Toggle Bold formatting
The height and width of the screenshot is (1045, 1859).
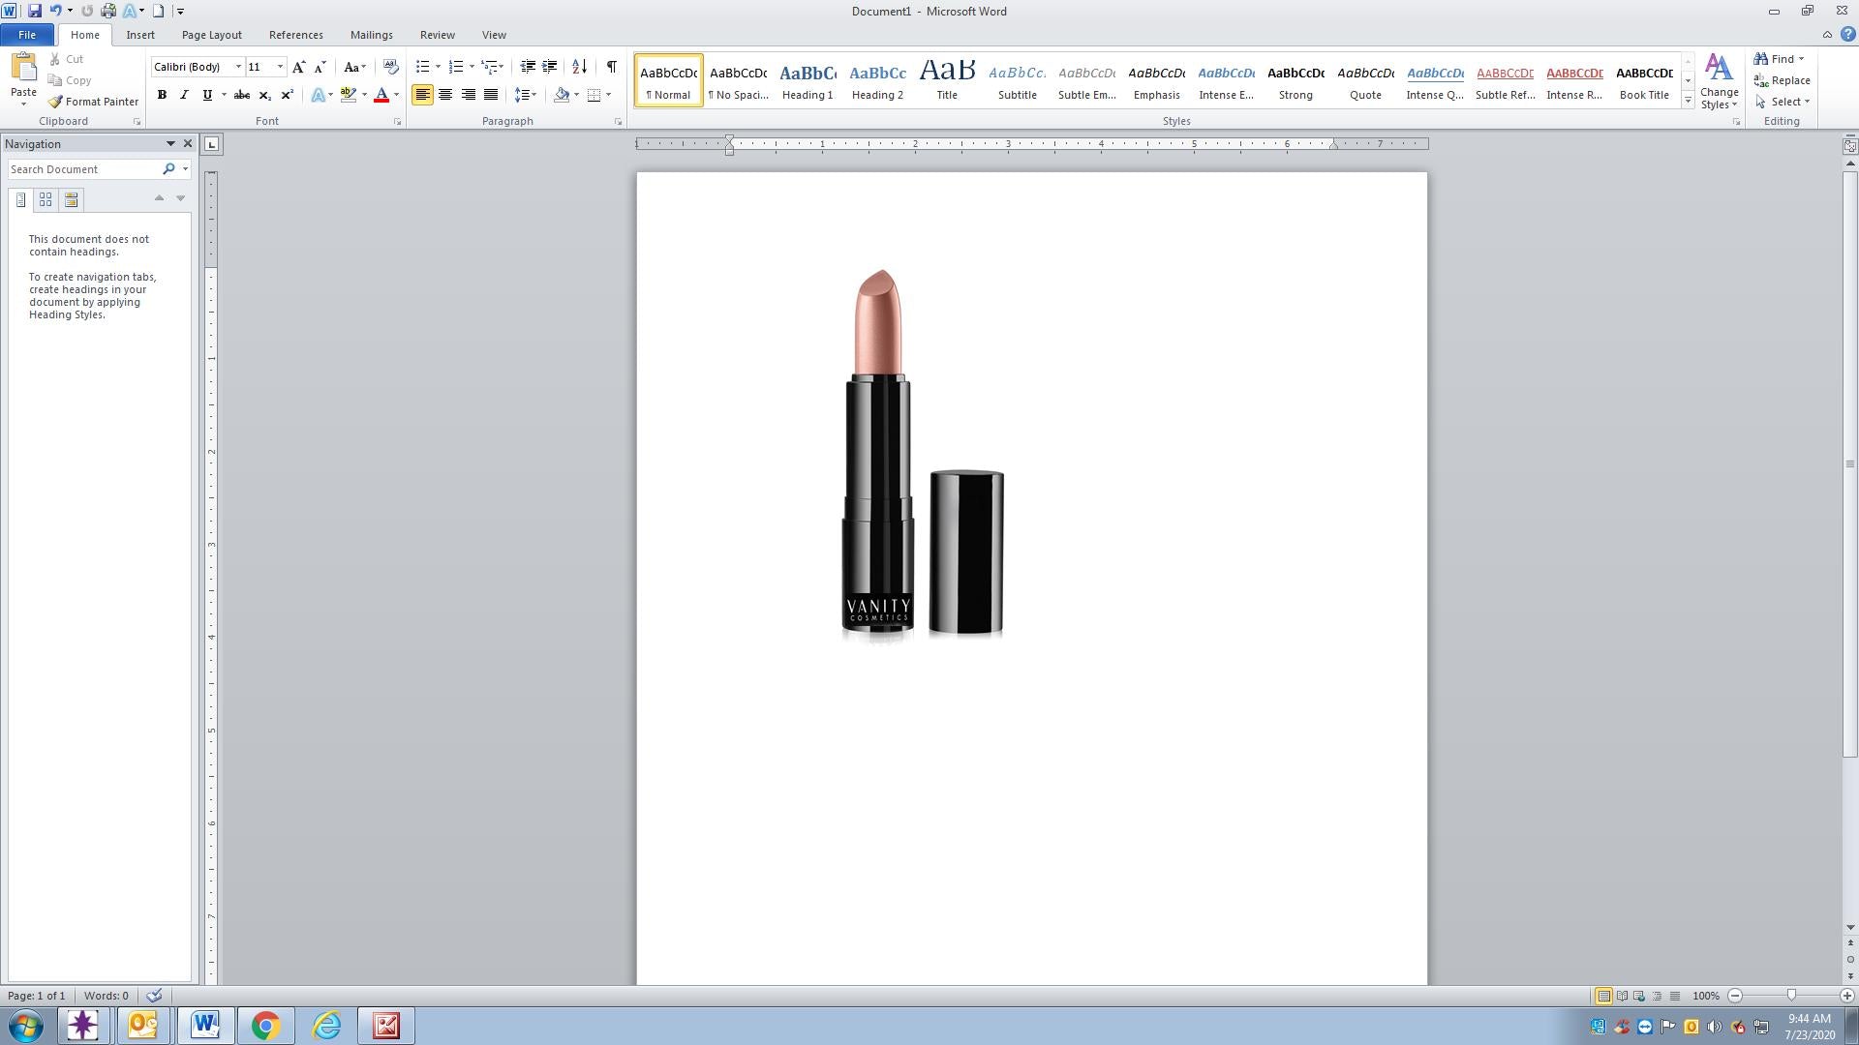point(162,95)
